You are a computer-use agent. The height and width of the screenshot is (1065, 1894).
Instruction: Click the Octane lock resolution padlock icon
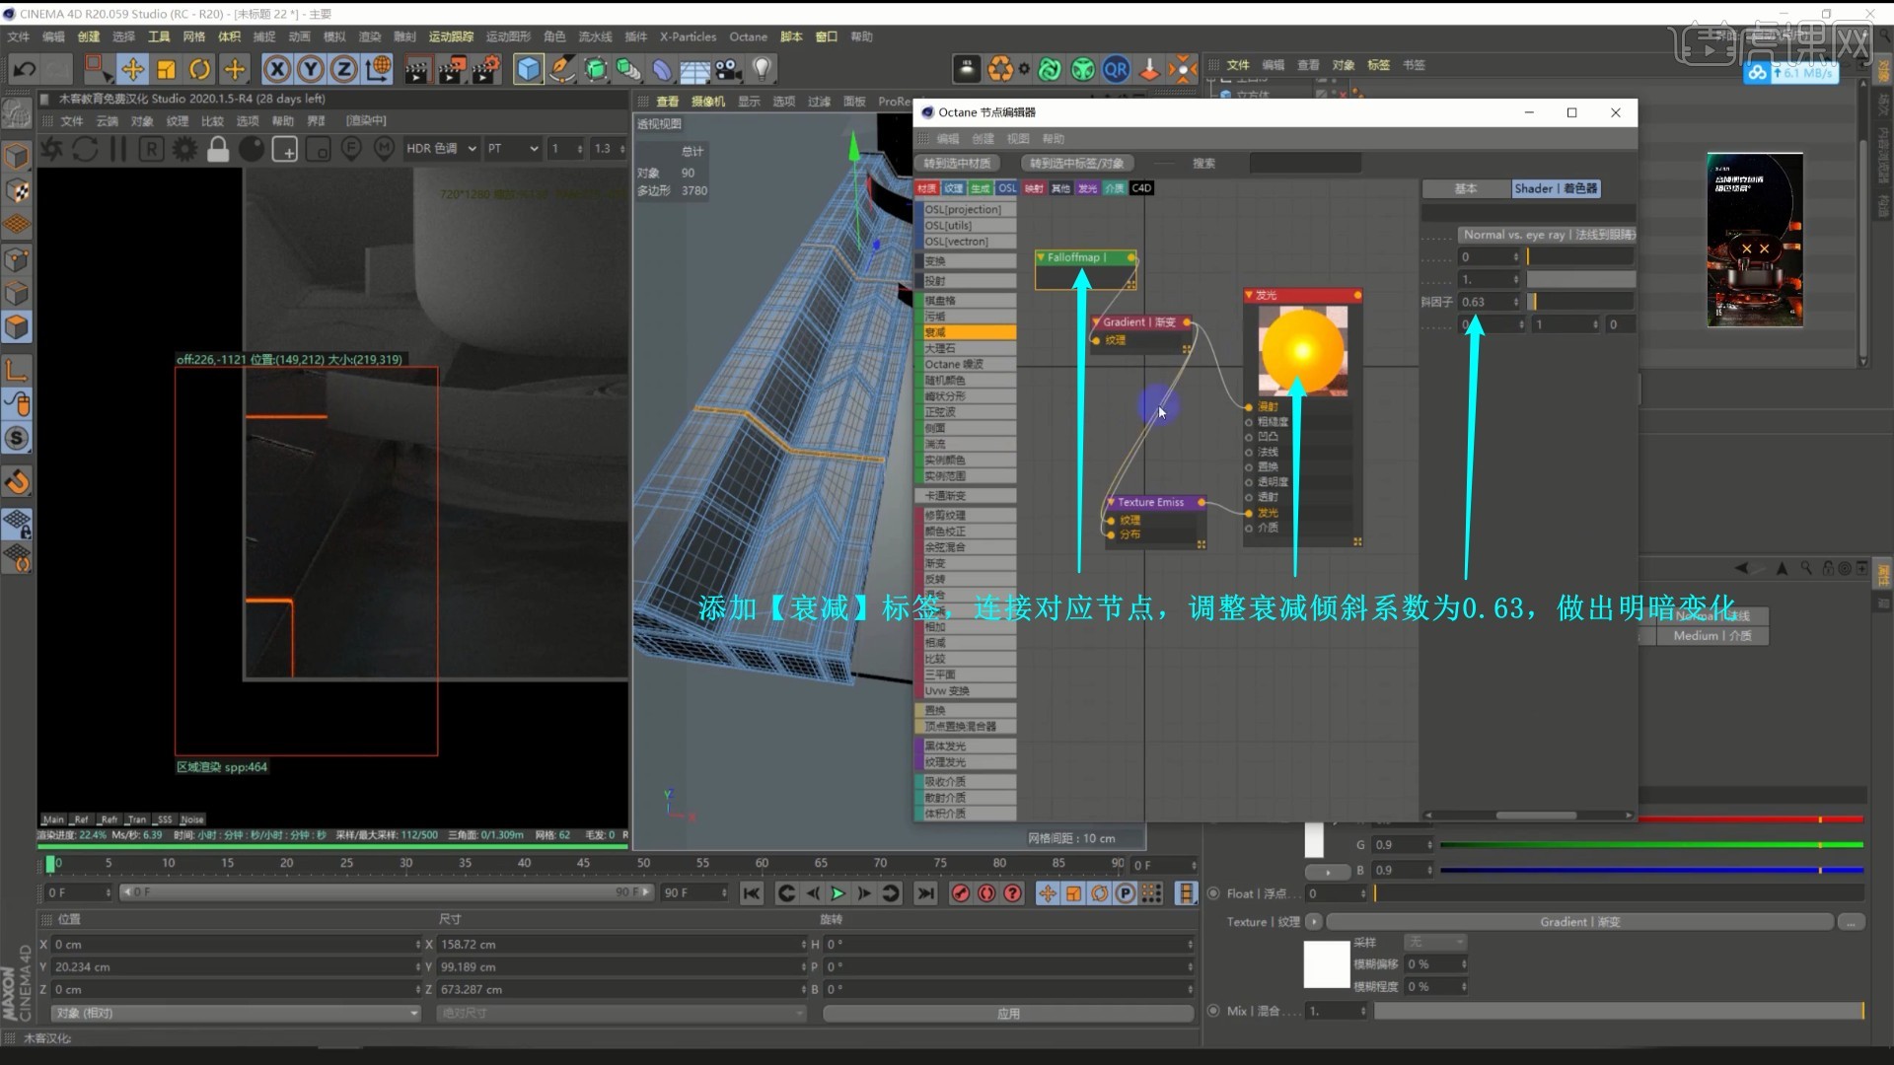pyautogui.click(x=218, y=149)
